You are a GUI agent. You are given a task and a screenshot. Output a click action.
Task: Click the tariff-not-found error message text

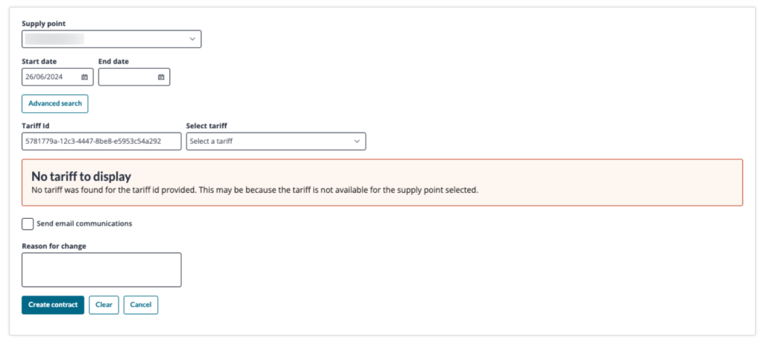[254, 190]
